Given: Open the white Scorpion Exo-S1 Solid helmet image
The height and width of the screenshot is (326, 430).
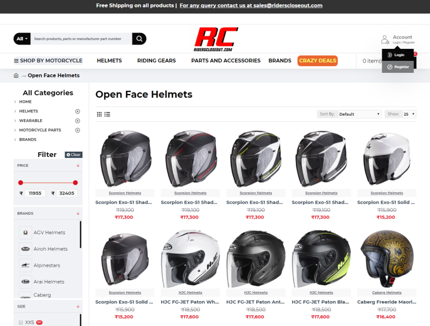Looking at the screenshot, I should (387, 159).
